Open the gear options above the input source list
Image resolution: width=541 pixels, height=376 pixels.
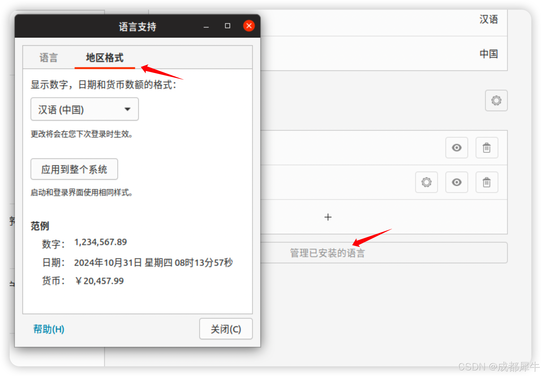pos(496,101)
